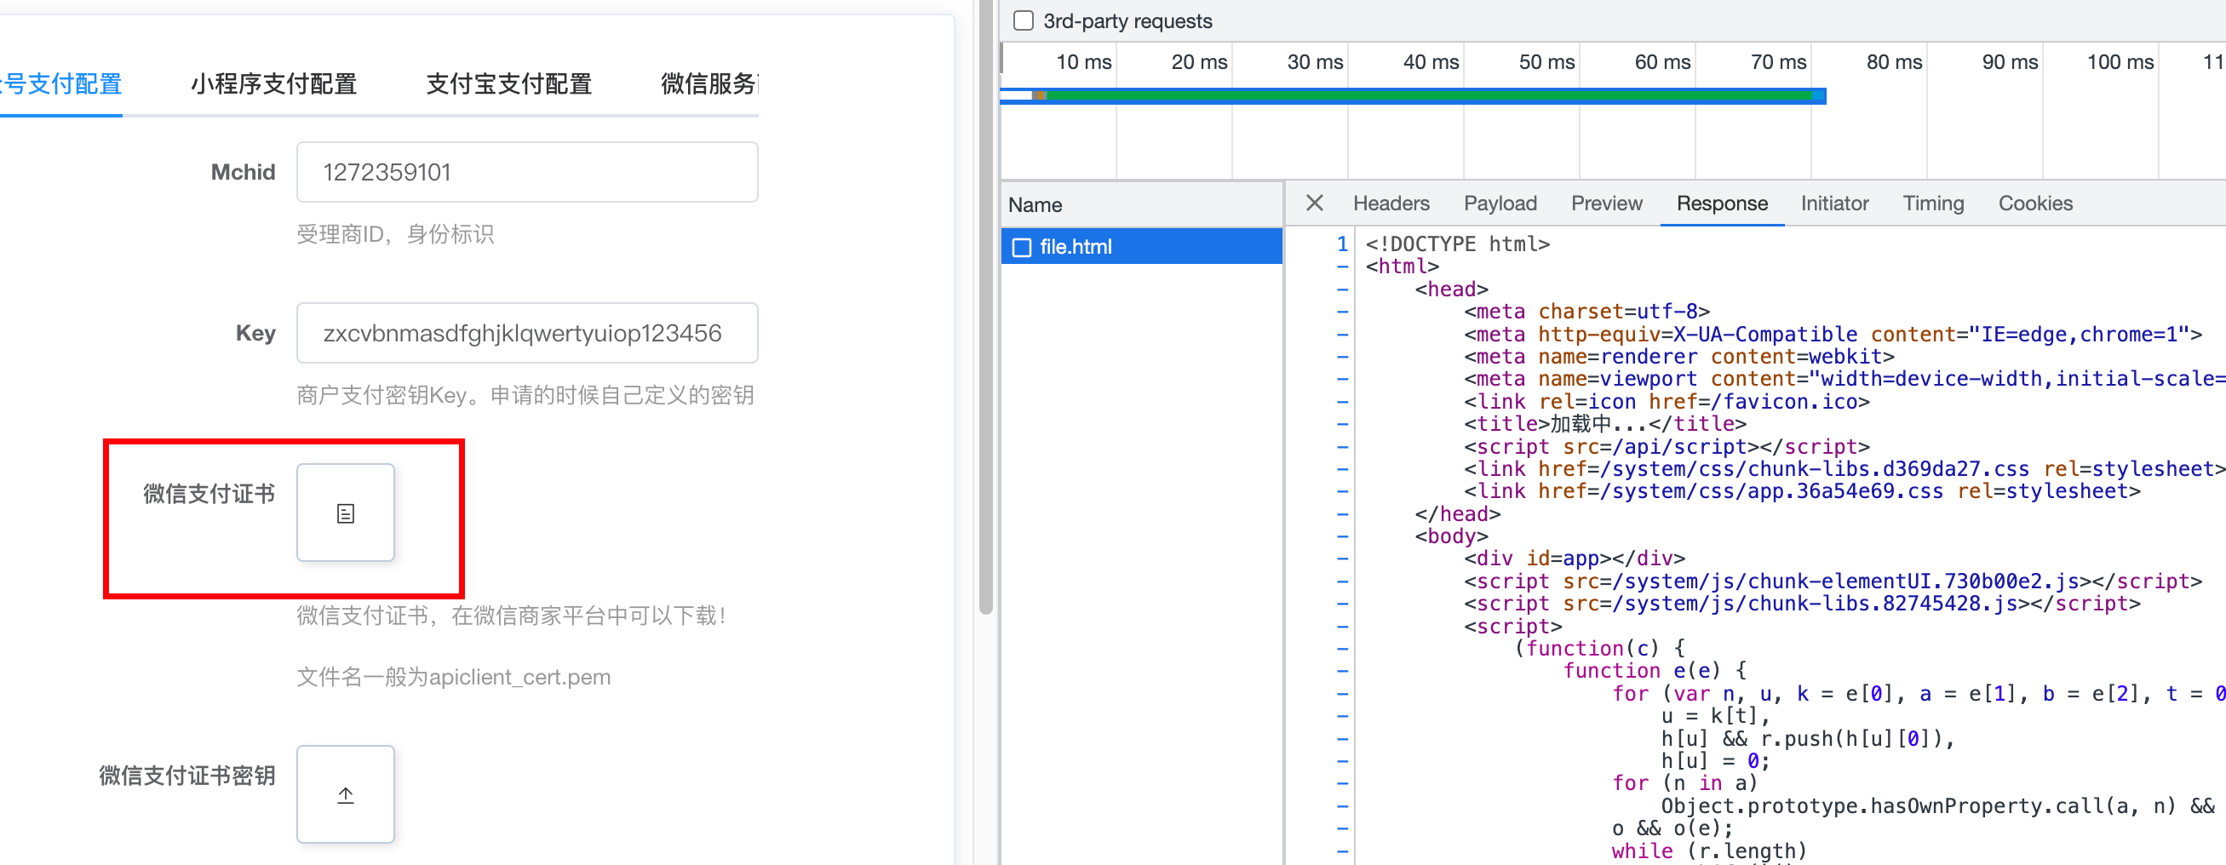Click the chunk-elementUI script line
2226x865 pixels.
point(1833,581)
